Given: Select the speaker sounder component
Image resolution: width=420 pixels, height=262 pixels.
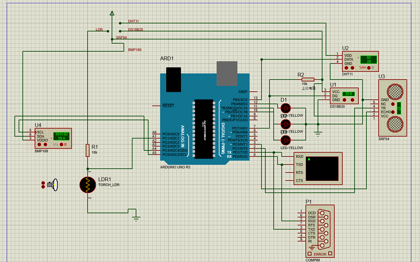Looking at the screenshot, I should [53, 185].
